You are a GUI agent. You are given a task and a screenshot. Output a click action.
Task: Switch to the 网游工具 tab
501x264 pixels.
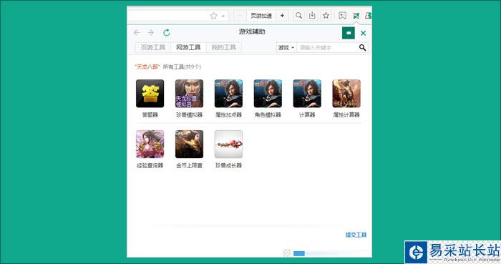pos(188,47)
